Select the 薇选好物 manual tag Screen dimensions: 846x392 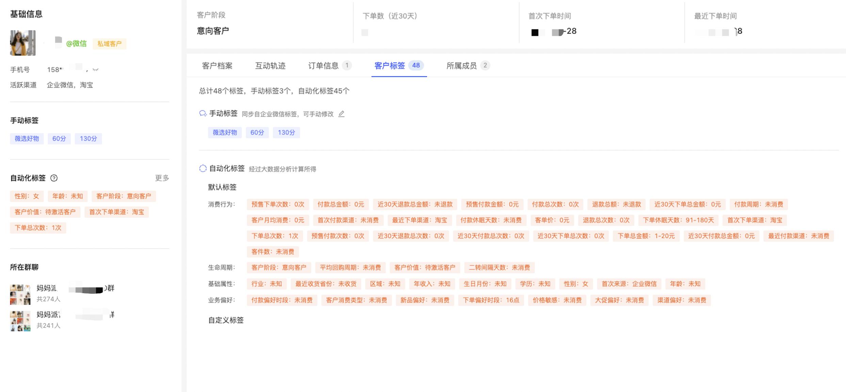click(x=225, y=132)
